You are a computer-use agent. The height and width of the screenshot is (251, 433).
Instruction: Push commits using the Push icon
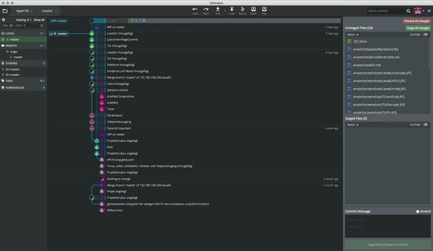[232, 9]
